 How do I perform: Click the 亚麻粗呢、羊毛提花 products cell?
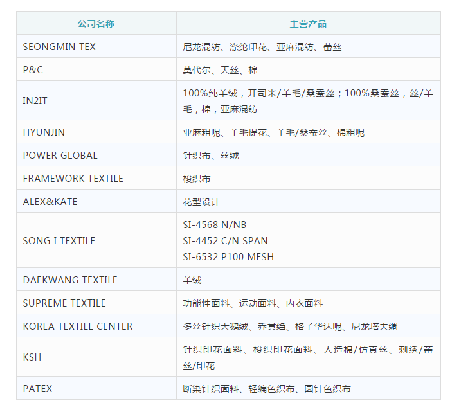click(x=308, y=132)
